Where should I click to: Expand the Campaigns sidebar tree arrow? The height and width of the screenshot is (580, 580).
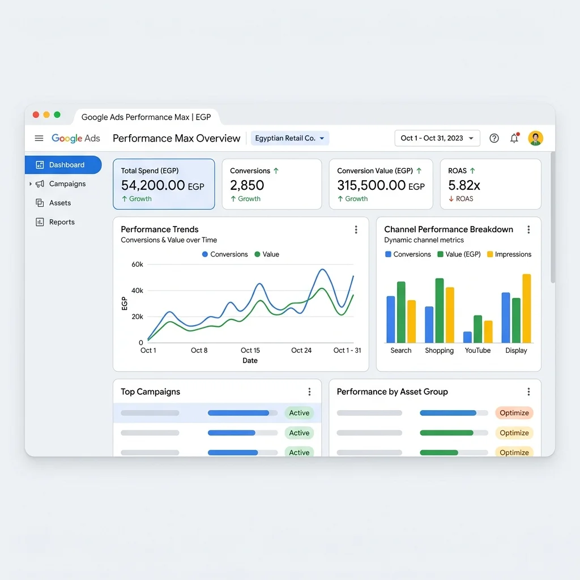tap(31, 184)
